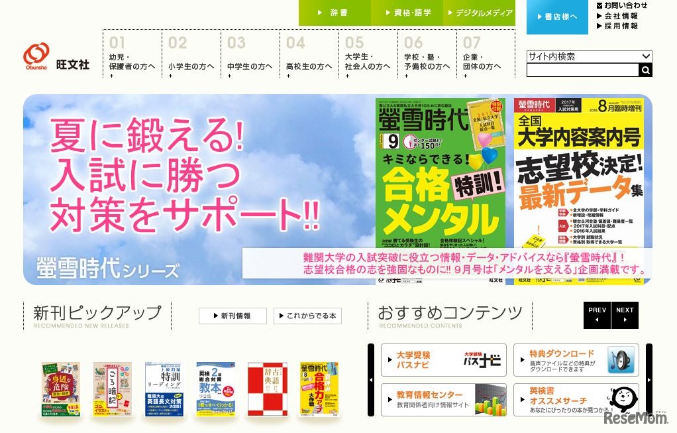677x433 pixels.
Task: Click the おすすめコンテンツ heading
Action: point(450,312)
